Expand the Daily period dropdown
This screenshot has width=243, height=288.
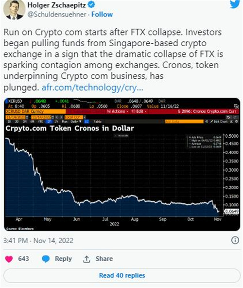[76, 122]
